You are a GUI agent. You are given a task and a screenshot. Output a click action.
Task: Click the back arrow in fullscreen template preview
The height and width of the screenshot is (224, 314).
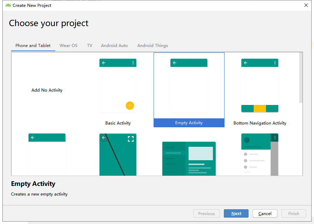point(104,138)
